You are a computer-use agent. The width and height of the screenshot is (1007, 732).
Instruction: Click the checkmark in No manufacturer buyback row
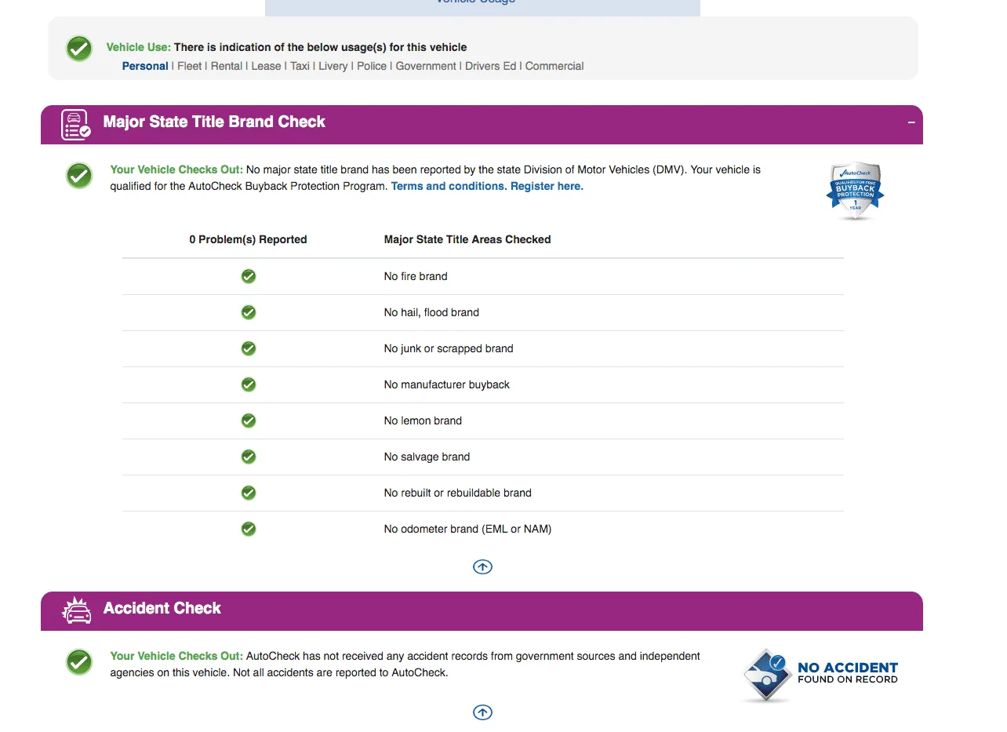click(249, 384)
